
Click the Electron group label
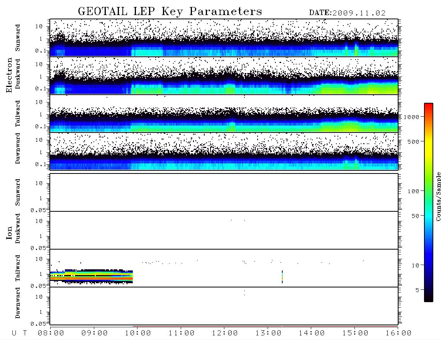pos(9,75)
